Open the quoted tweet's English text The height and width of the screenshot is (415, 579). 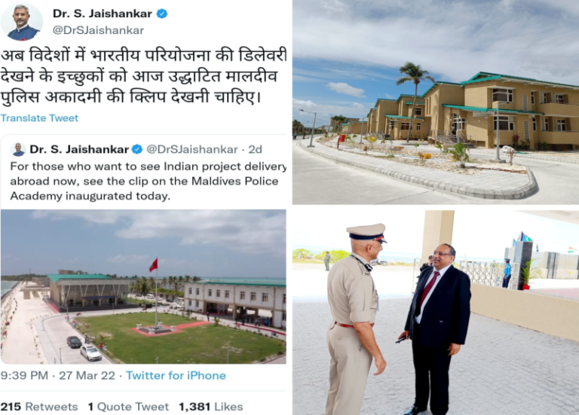pyautogui.click(x=148, y=181)
